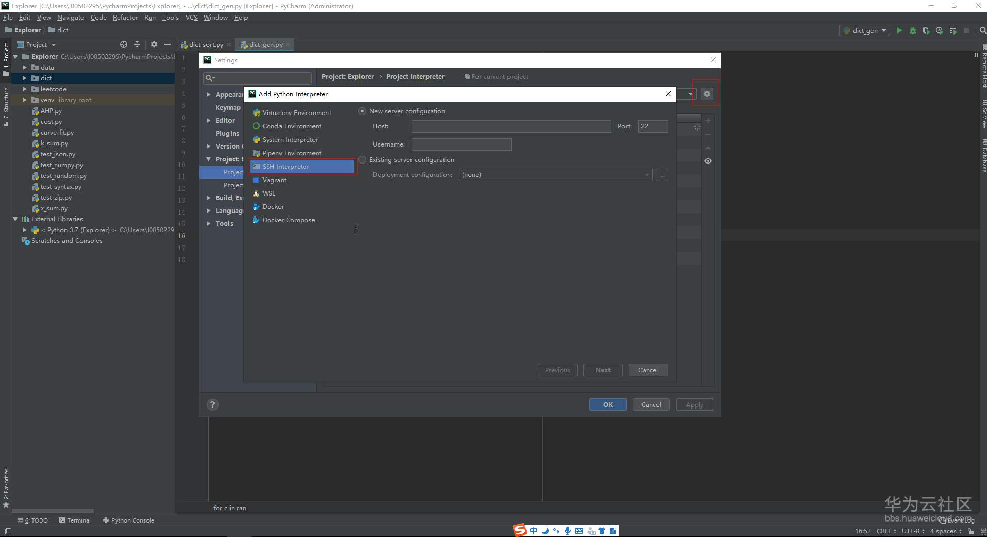
Task: Close the Add Python Interpreter dialog
Action: (x=668, y=94)
